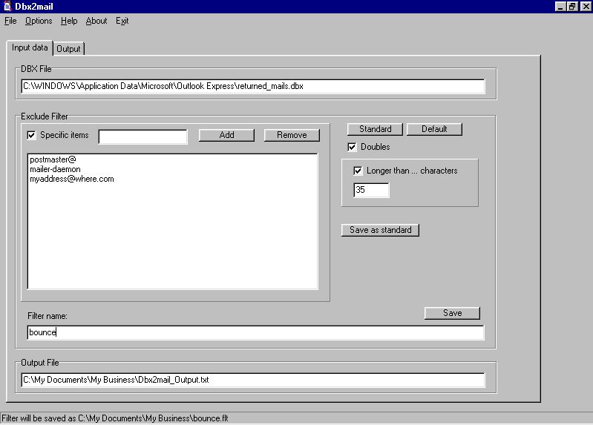The image size is (593, 425).
Task: Click the Remove button
Action: tap(292, 135)
